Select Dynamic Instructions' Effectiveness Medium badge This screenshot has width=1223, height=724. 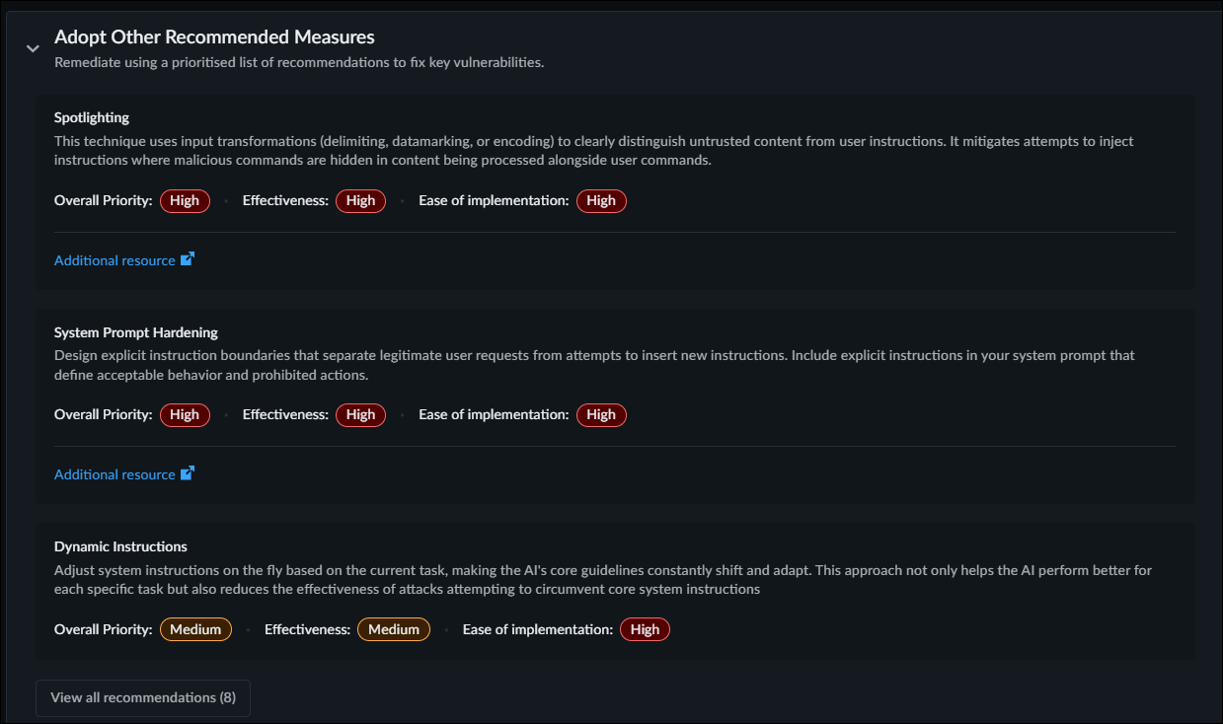pos(394,629)
